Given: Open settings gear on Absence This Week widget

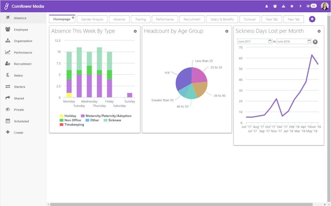Looking at the screenshot, I should (x=135, y=31).
